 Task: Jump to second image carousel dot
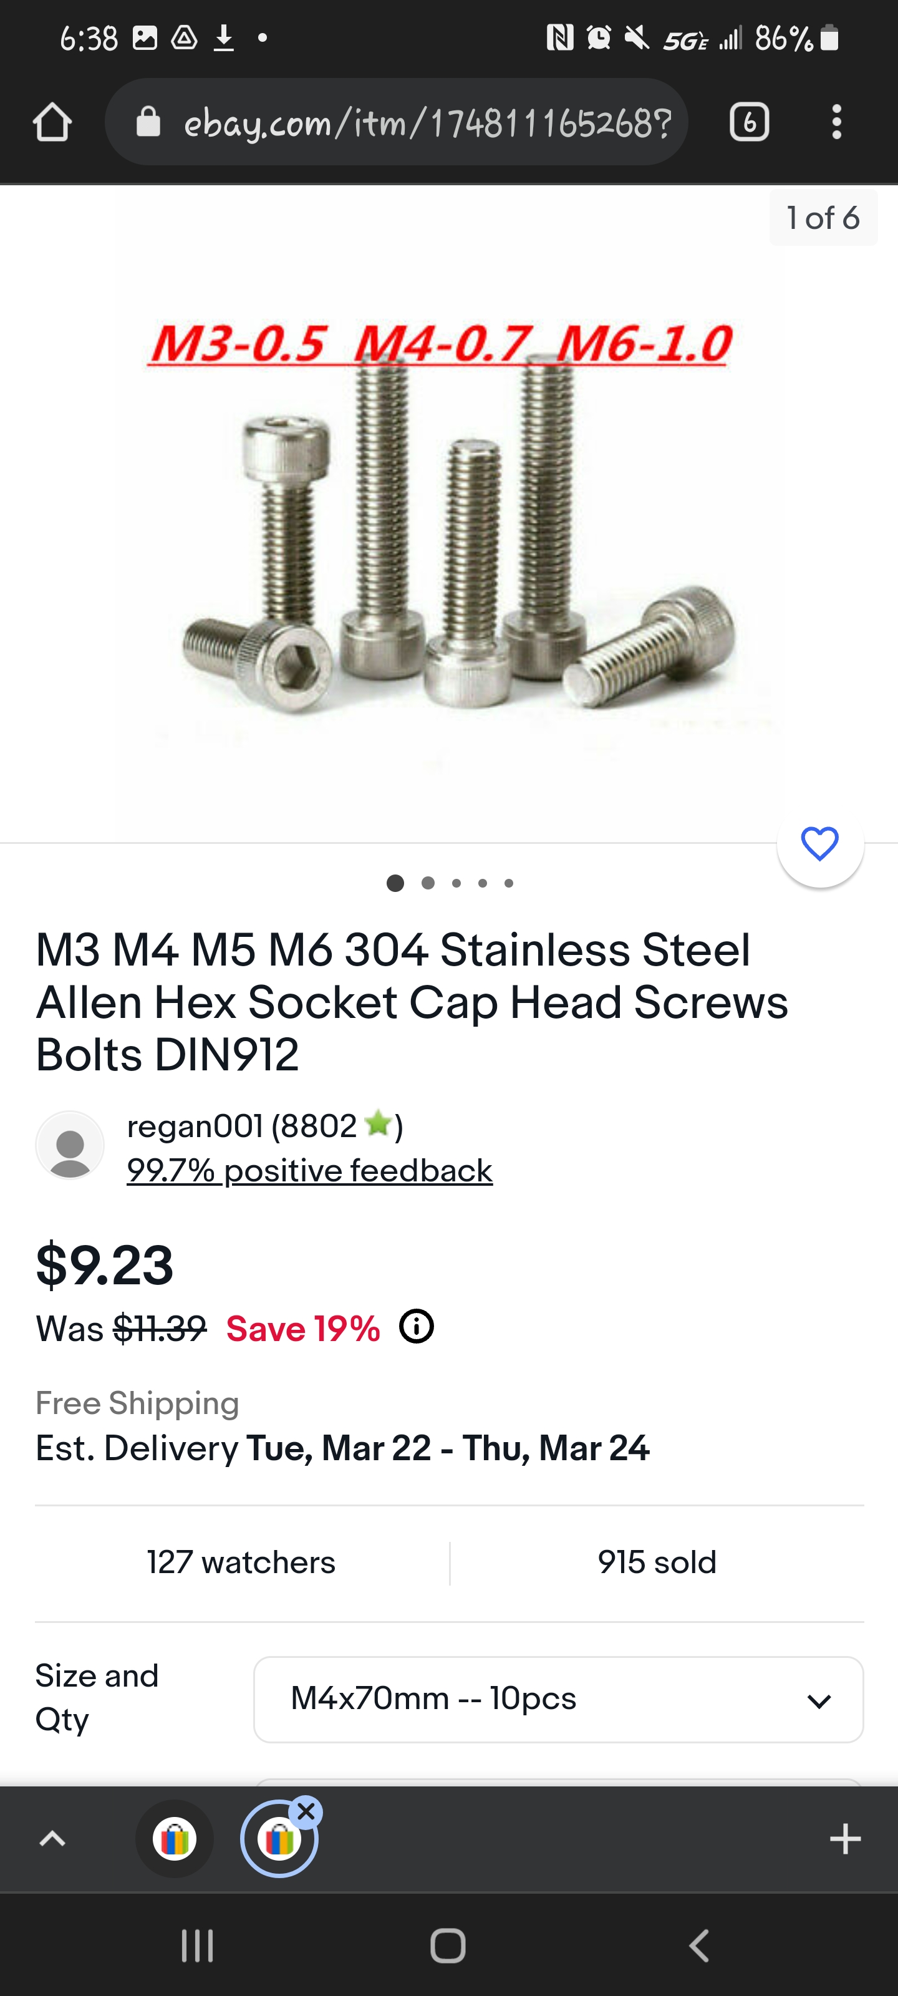428,883
